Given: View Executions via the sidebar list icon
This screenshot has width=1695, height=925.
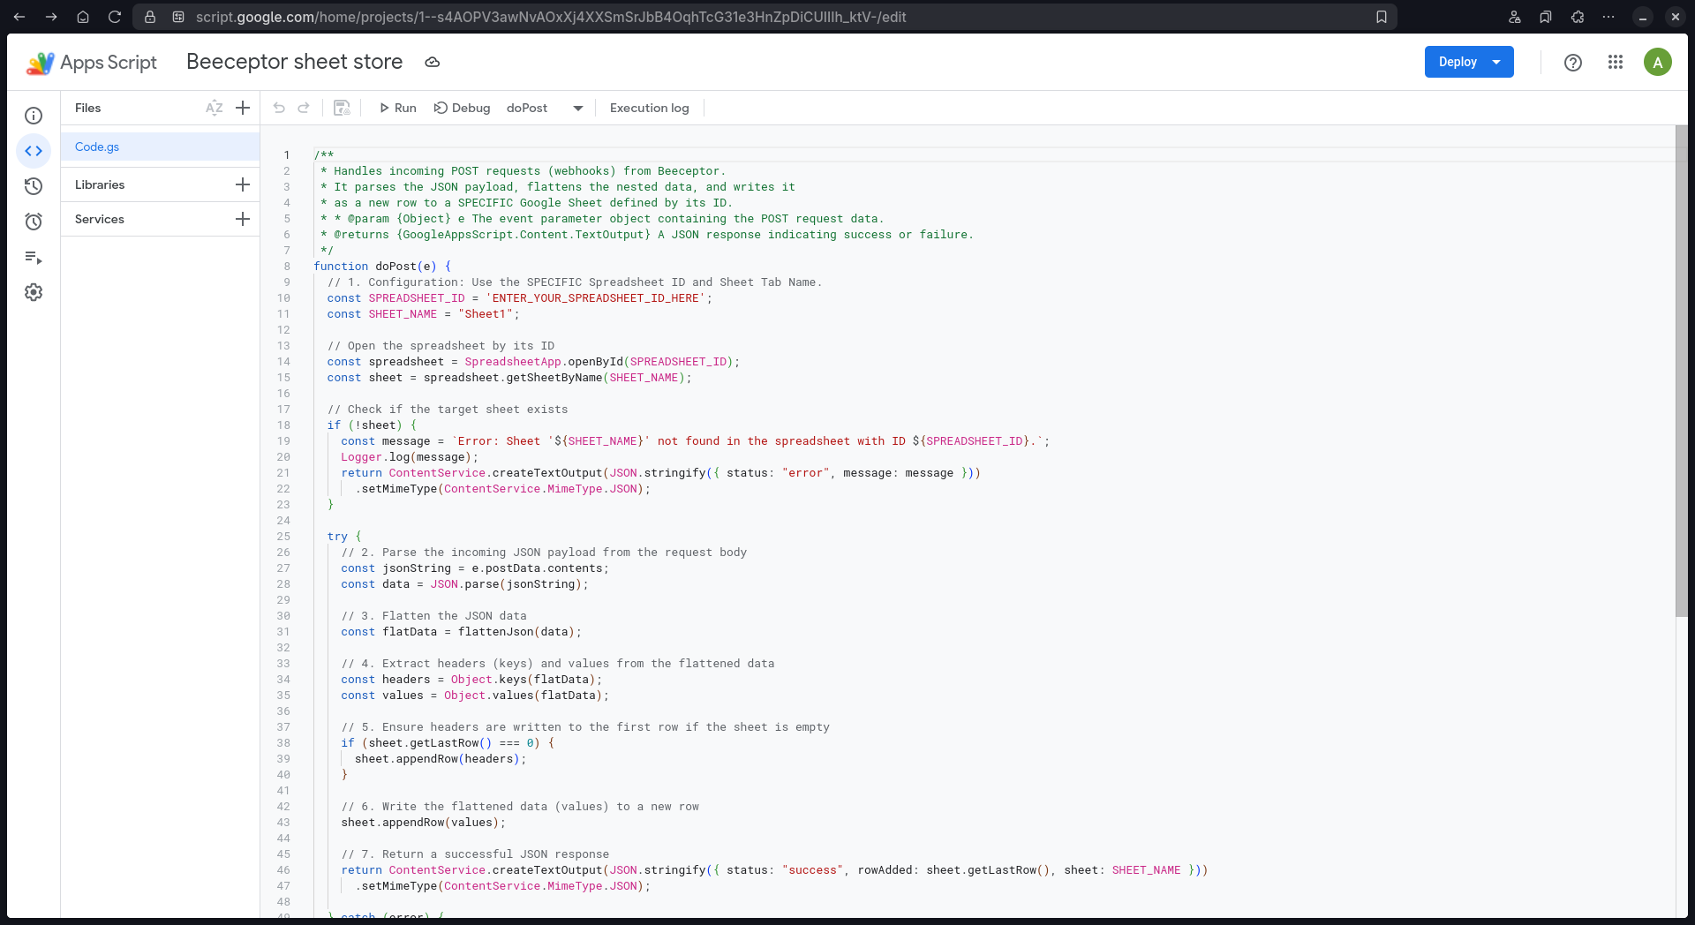Looking at the screenshot, I should [34, 258].
